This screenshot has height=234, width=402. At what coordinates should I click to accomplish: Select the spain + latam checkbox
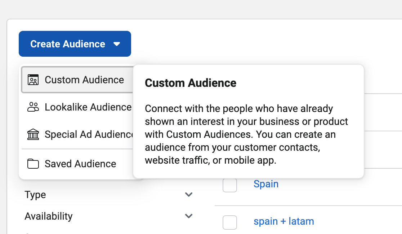point(230,223)
